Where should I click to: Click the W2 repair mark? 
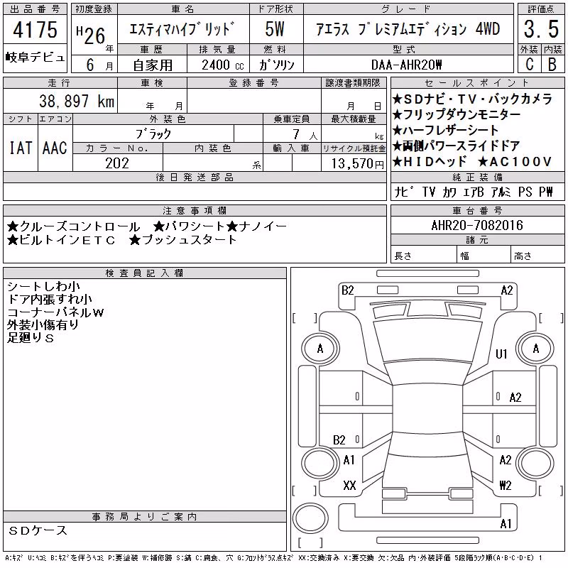pyautogui.click(x=505, y=485)
